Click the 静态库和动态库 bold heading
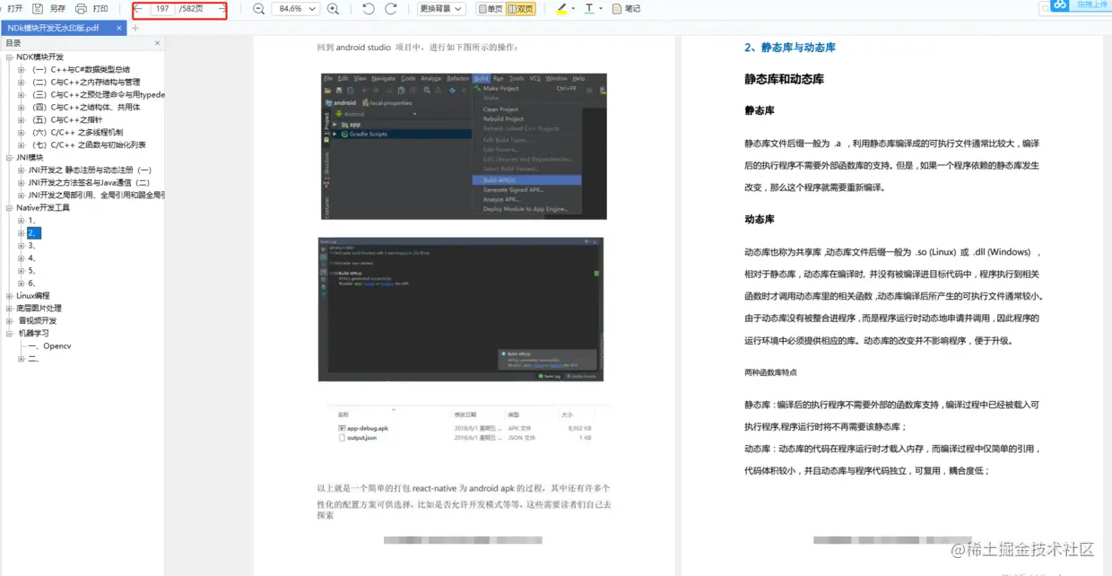The image size is (1112, 576). [x=784, y=79]
